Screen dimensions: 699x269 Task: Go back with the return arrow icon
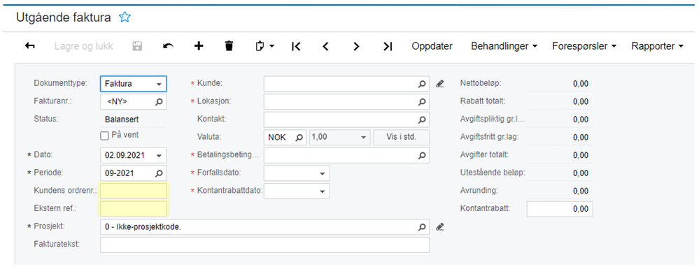30,46
